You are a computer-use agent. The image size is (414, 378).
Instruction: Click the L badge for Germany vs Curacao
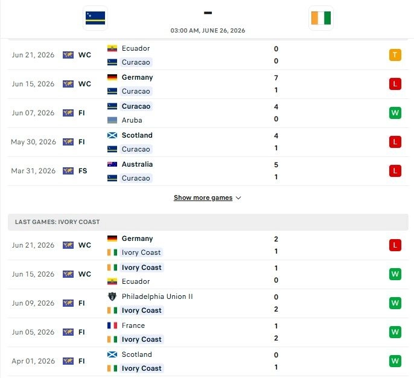[x=395, y=84]
